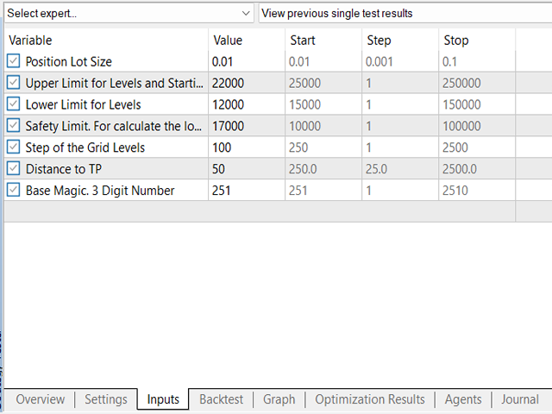
Task: Select the Distance to TP label
Action: point(64,169)
